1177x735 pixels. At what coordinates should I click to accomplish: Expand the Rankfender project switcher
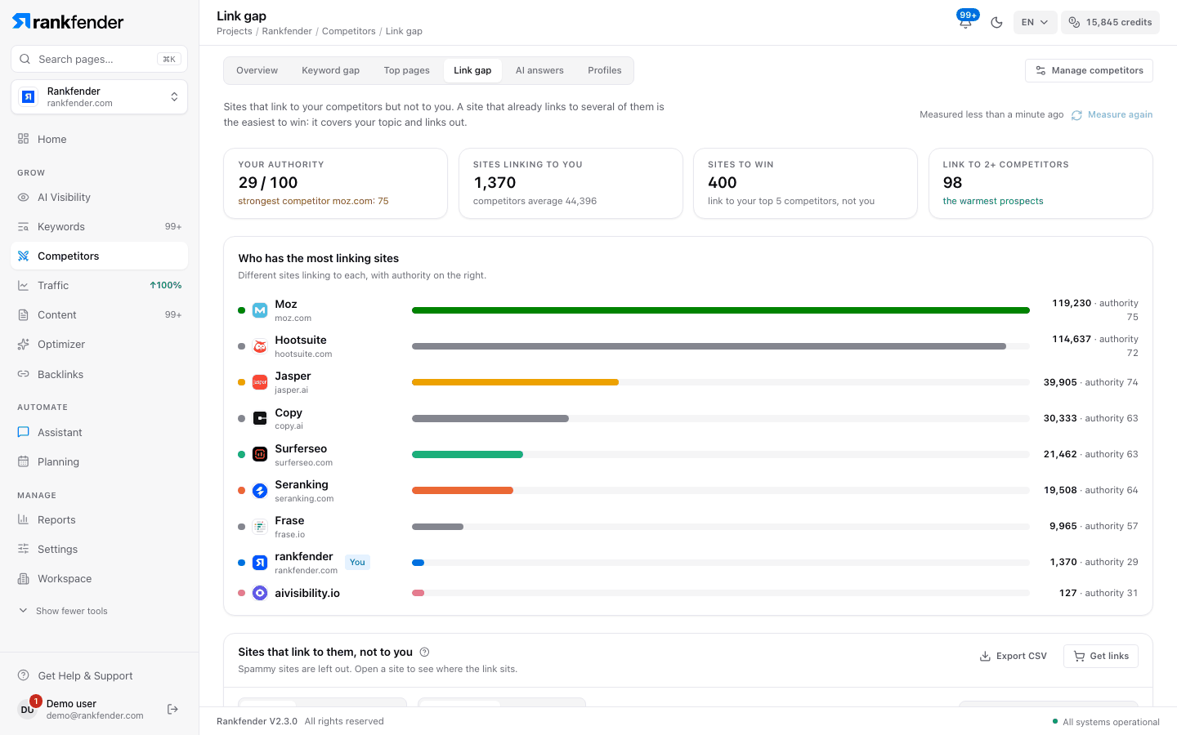[99, 96]
